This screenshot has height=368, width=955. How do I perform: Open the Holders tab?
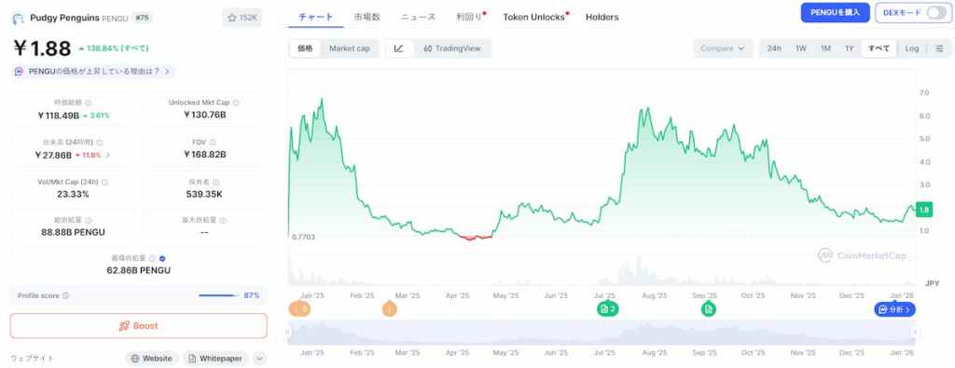tap(602, 17)
